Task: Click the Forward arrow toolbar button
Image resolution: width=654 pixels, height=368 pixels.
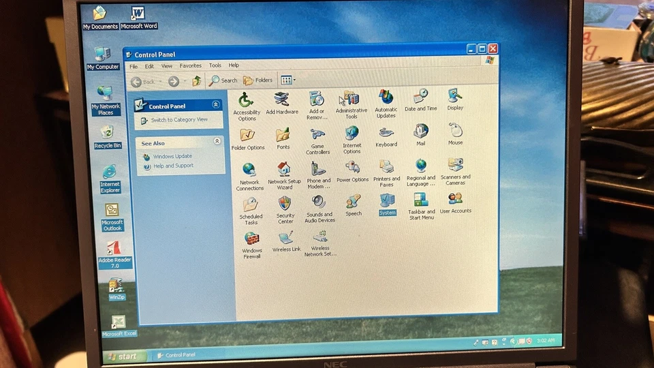Action: [174, 81]
